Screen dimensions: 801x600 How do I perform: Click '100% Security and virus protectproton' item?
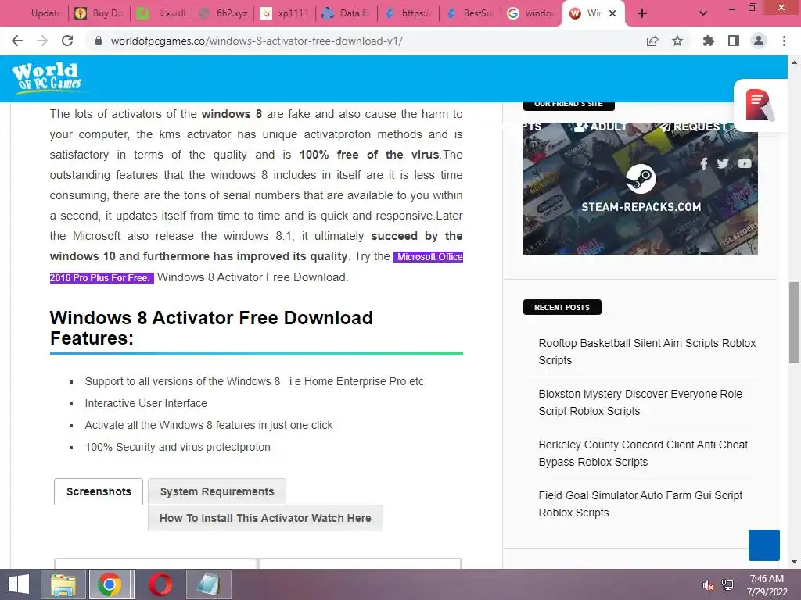pos(178,447)
